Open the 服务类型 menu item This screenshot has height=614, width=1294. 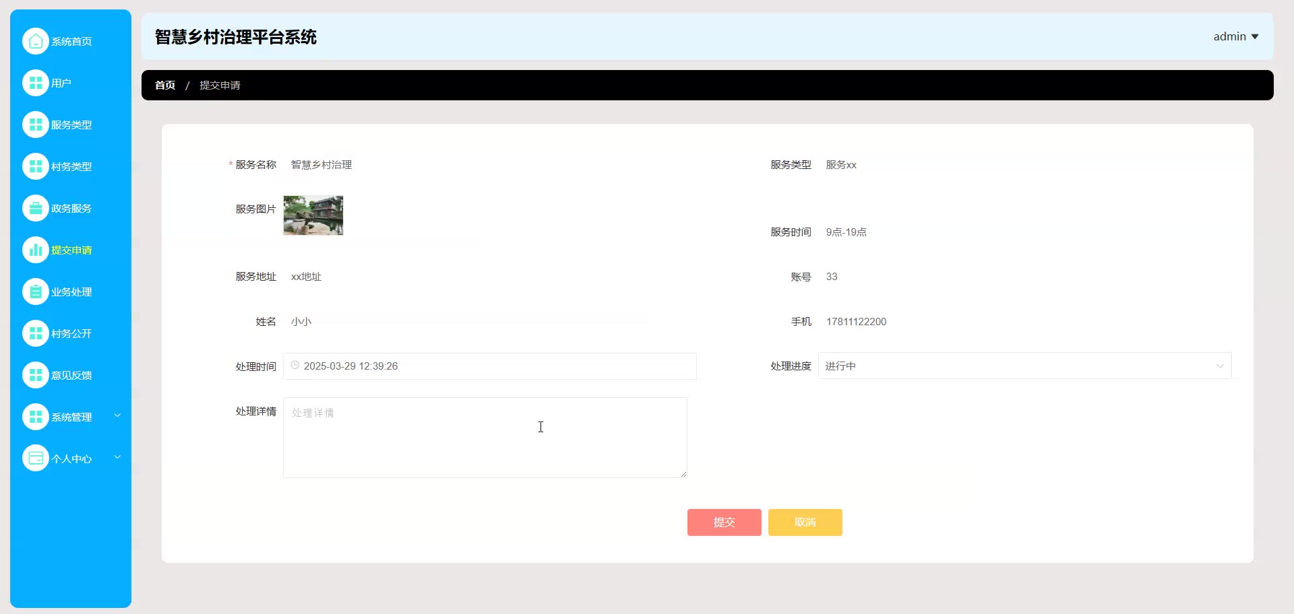(71, 125)
